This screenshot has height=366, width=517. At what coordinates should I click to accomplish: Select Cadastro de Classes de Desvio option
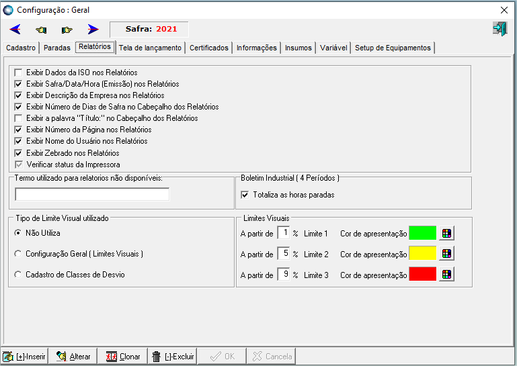click(x=18, y=275)
